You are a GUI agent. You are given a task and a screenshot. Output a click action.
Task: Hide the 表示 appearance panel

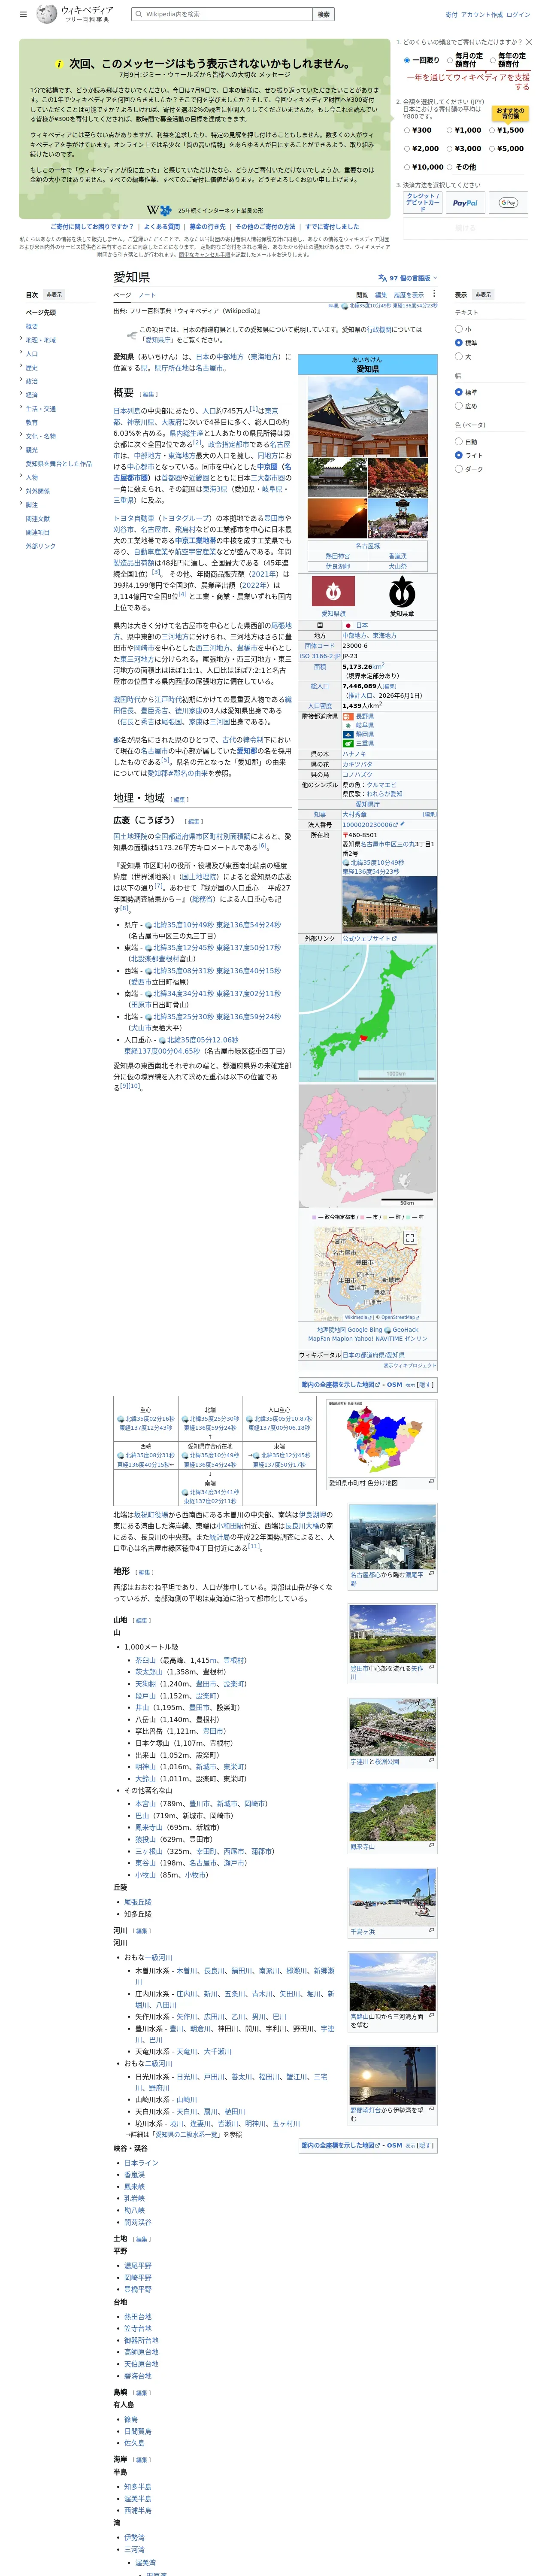[x=483, y=295]
